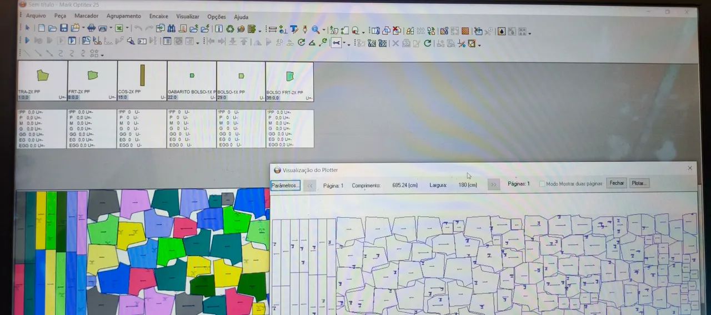This screenshot has height=315, width=711.
Task: Click the piece with red X icon
Action: click(x=397, y=31)
